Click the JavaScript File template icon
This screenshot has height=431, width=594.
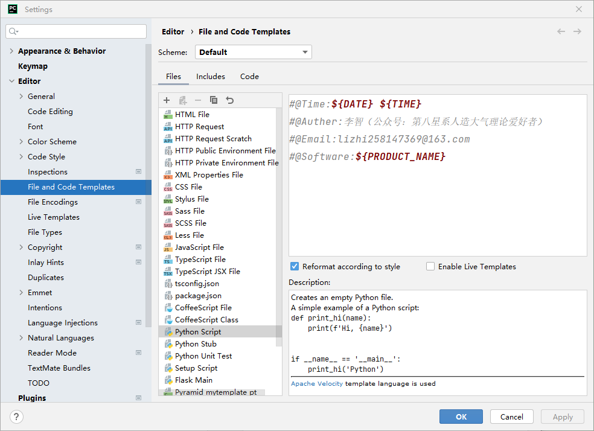click(x=168, y=247)
